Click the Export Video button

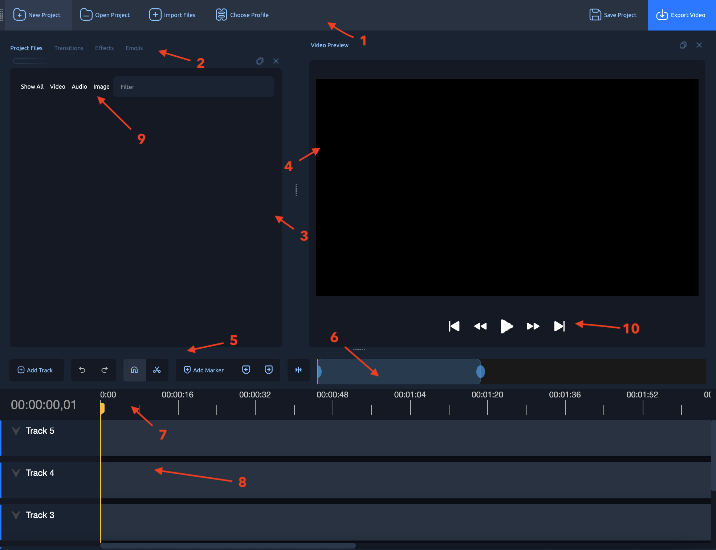[681, 15]
